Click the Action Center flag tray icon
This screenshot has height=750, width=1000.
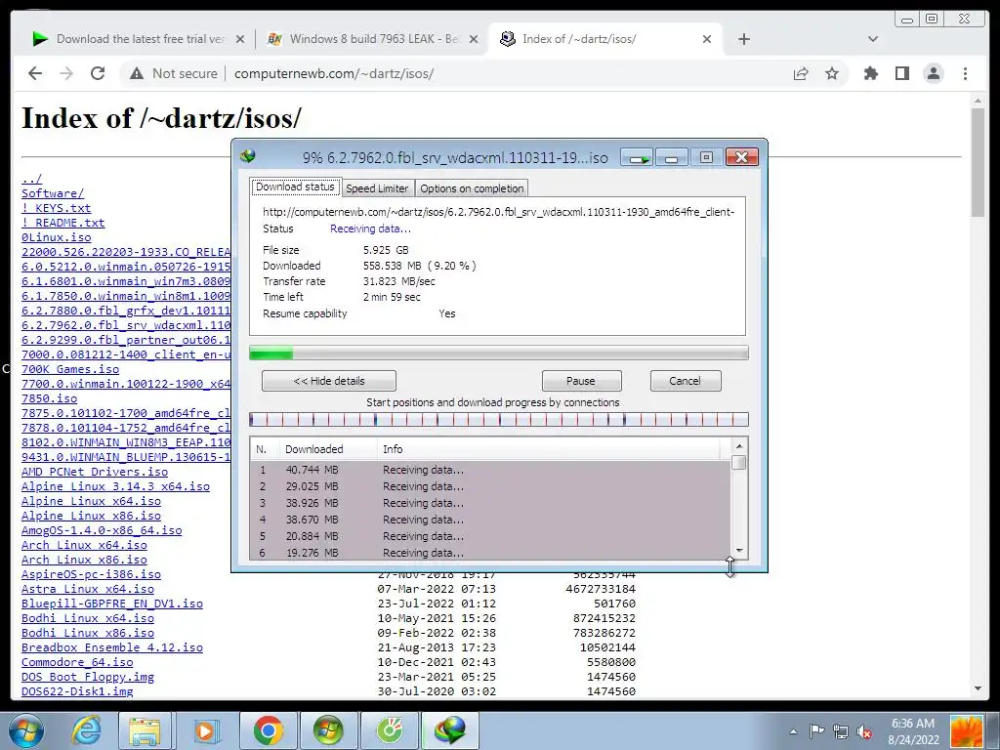tap(816, 731)
